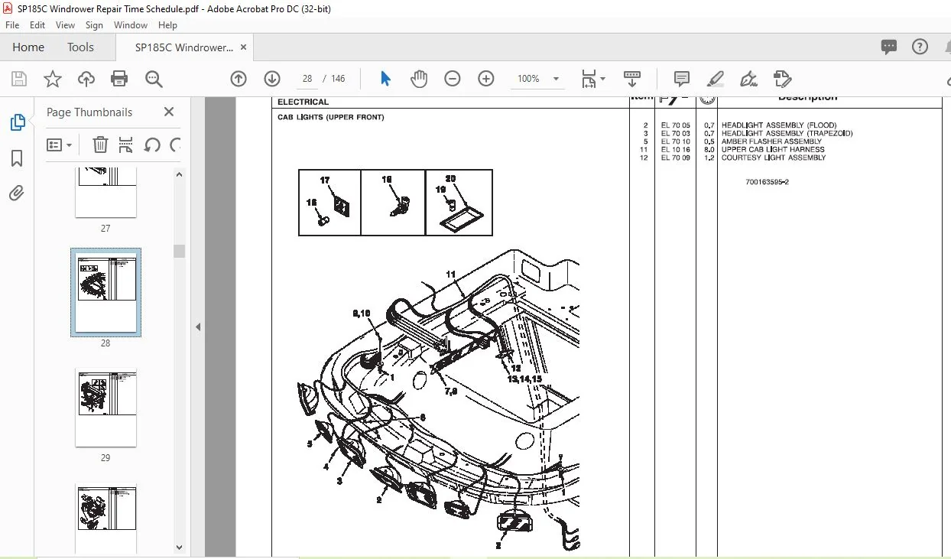951x559 pixels.
Task: Click the AMBER FLASHER ASSEMBLY text
Action: pyautogui.click(x=771, y=141)
